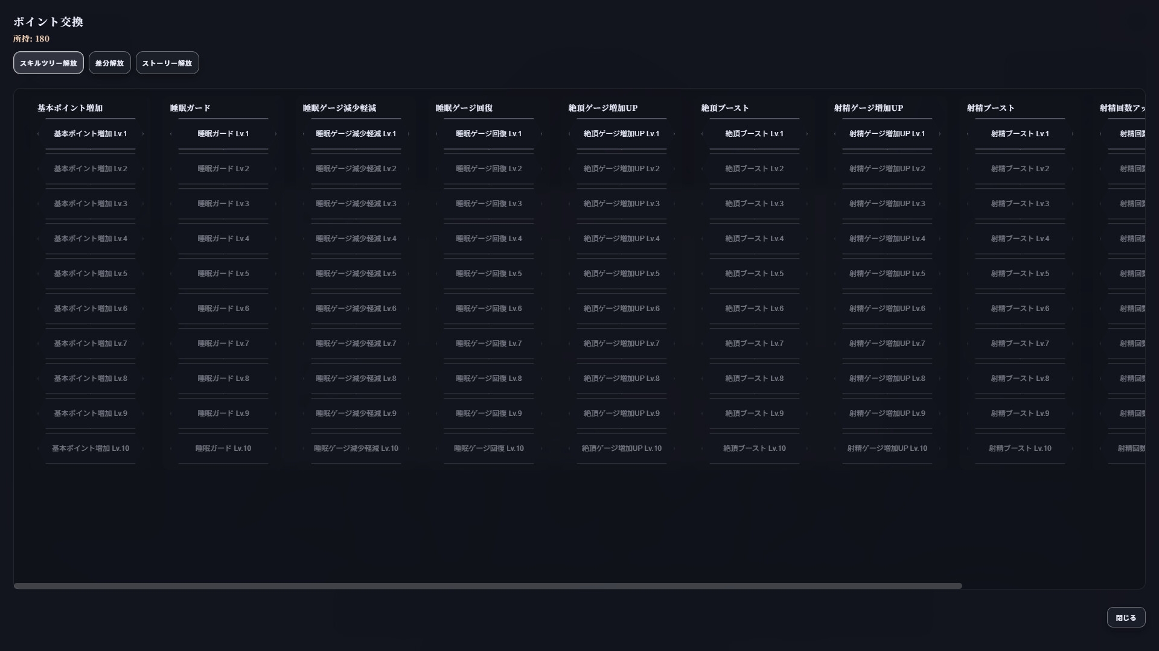Image resolution: width=1159 pixels, height=651 pixels.
Task: Click 睡眠ゲージ回復 Lv.10 node
Action: tap(489, 448)
